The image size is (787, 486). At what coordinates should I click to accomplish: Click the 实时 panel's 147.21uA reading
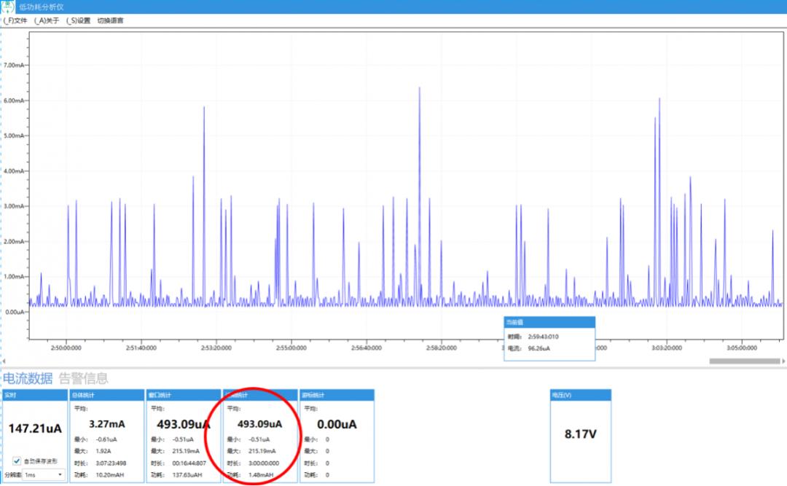point(34,429)
